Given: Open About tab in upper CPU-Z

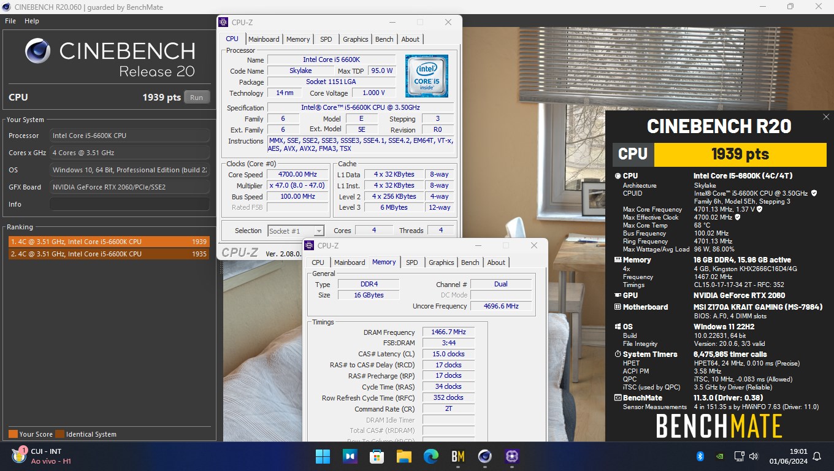Looking at the screenshot, I should point(410,39).
